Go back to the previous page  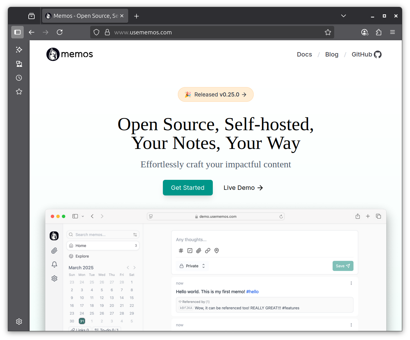32,32
